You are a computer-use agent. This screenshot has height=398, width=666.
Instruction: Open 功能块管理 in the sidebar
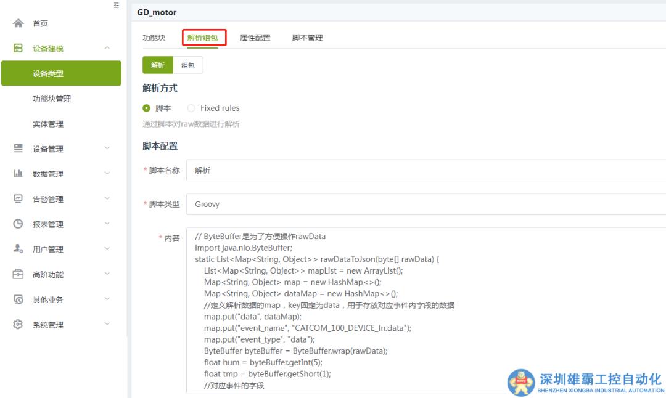point(52,99)
